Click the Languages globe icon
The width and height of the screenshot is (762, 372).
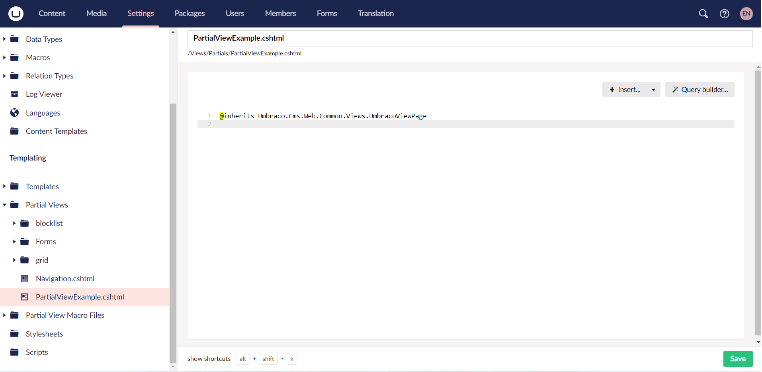pyautogui.click(x=15, y=113)
